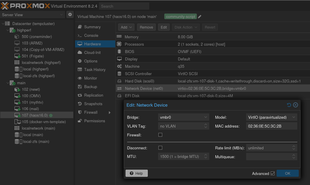Open the Model dropdown
310x185 pixels.
[x=294, y=117]
